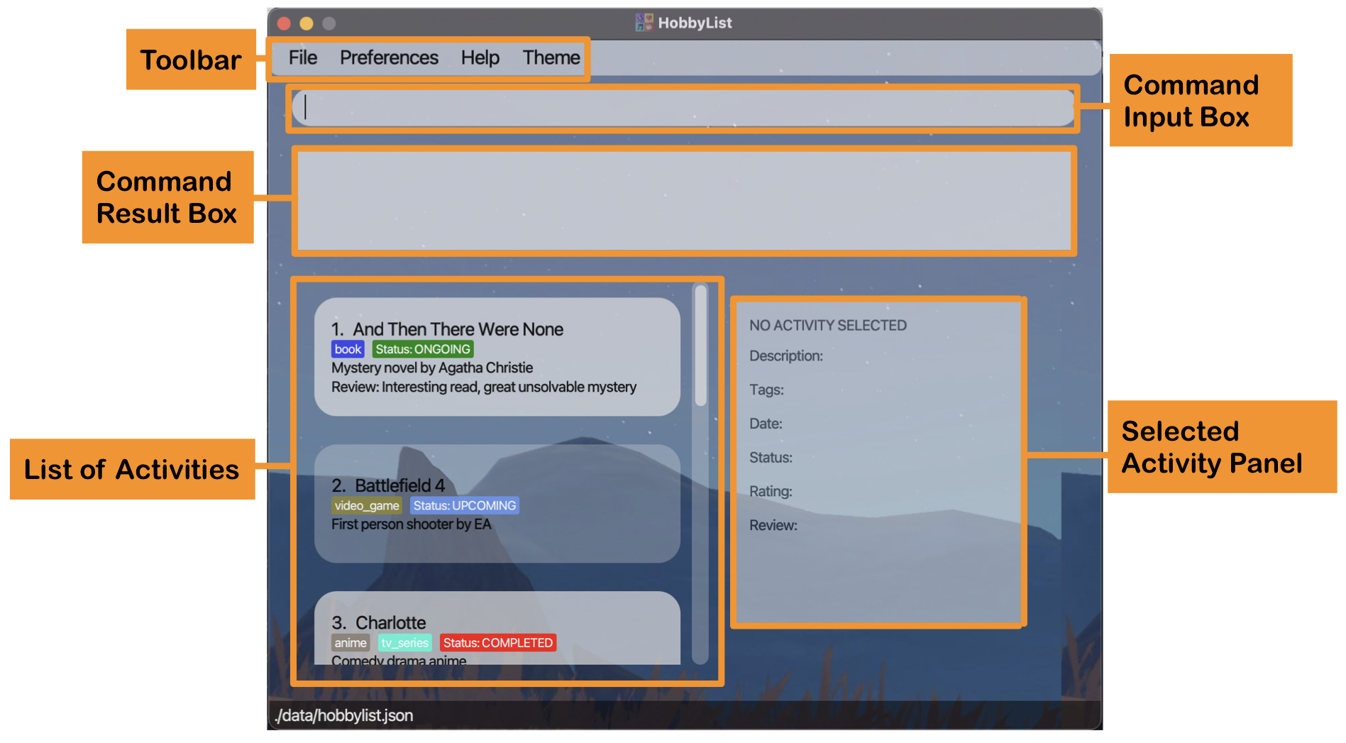The image size is (1346, 743).
Task: Minimize the window with yellow button
Action: tap(307, 23)
